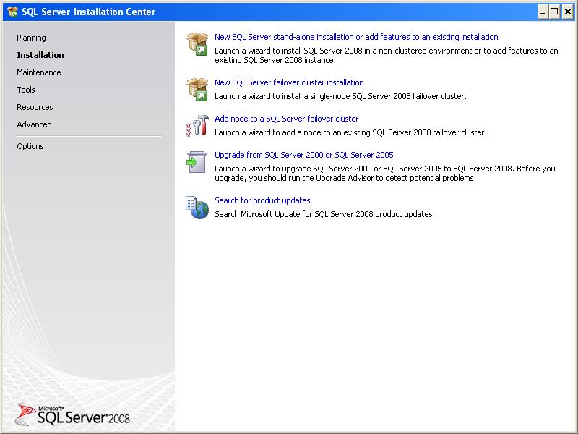Show the Resources section

click(x=35, y=107)
